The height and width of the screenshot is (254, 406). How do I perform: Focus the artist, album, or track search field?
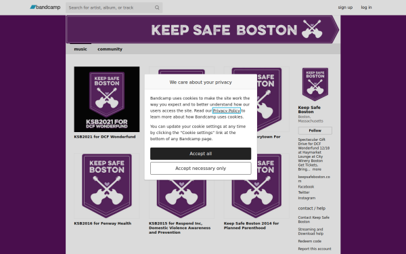[114, 7]
